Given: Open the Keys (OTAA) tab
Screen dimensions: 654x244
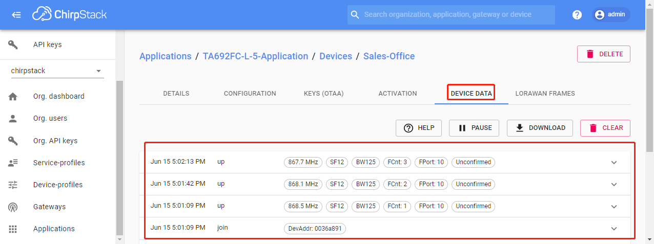Looking at the screenshot, I should pos(323,94).
